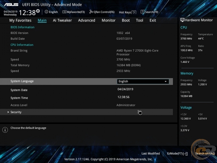The width and height of the screenshot is (217, 163).
Task: Click the System Time label
Action: pyautogui.click(x=19, y=98)
